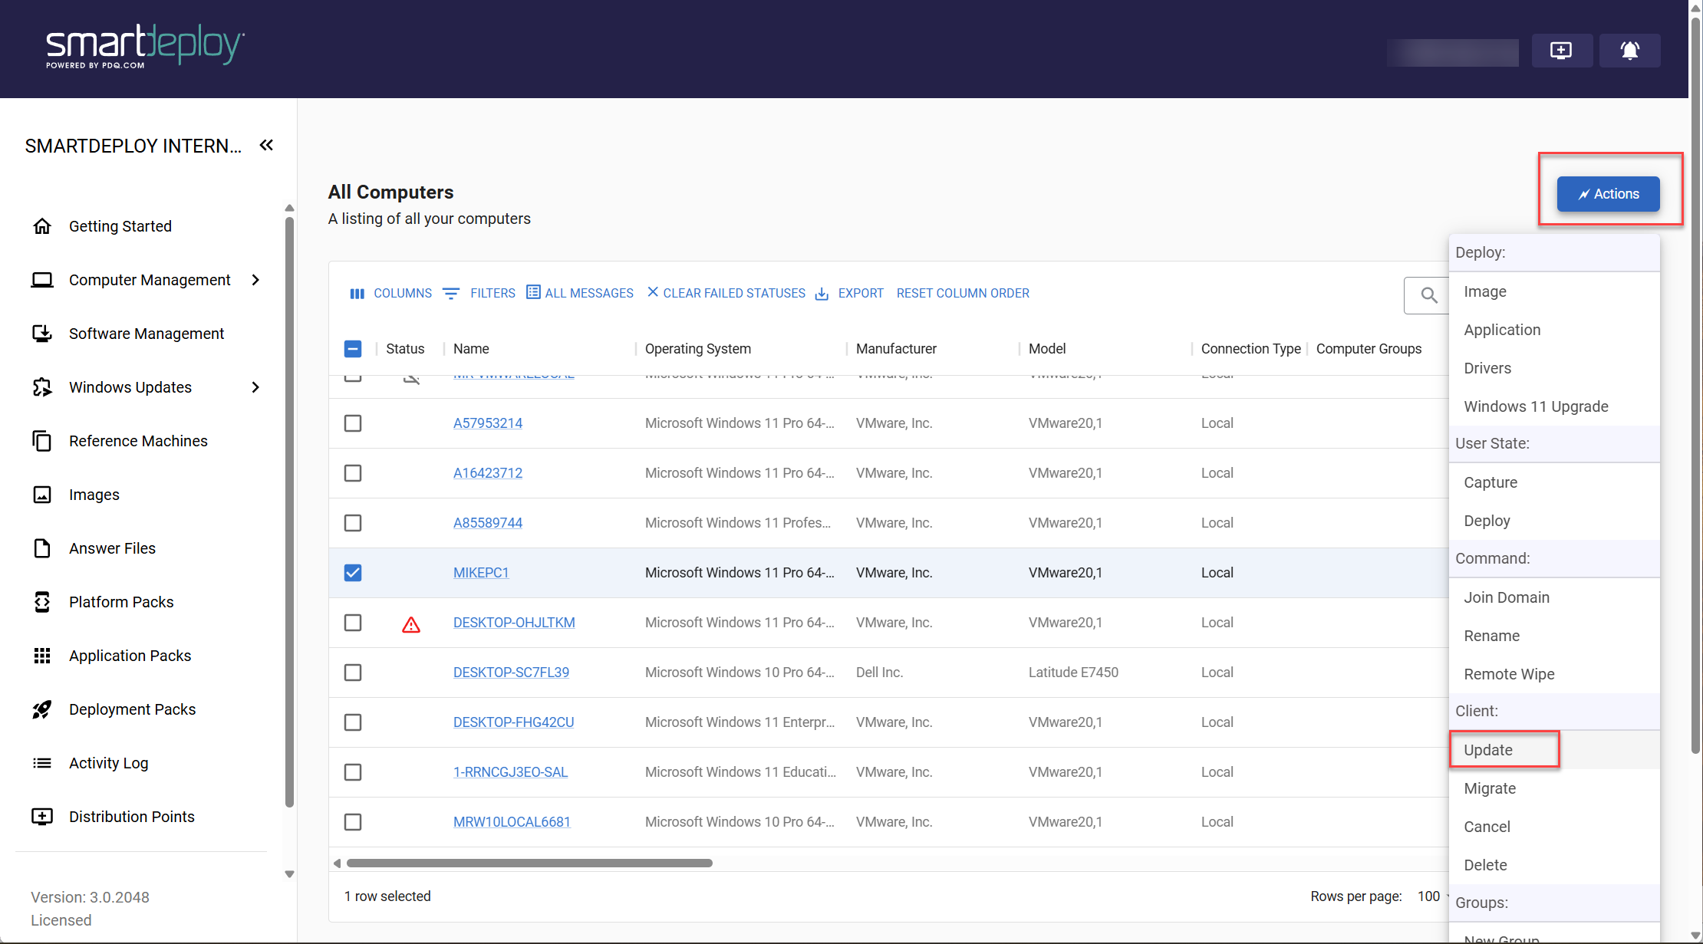Toggle the select-all header checkbox
This screenshot has width=1703, height=944.
pyautogui.click(x=353, y=349)
